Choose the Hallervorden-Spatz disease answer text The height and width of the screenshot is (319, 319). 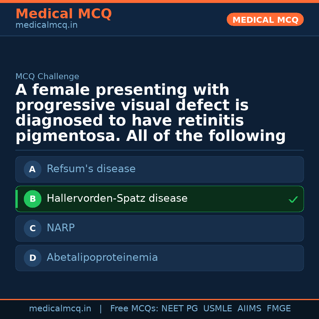117,198
